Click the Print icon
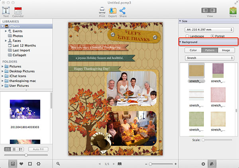This screenshot has width=239, height=168. coord(102,11)
